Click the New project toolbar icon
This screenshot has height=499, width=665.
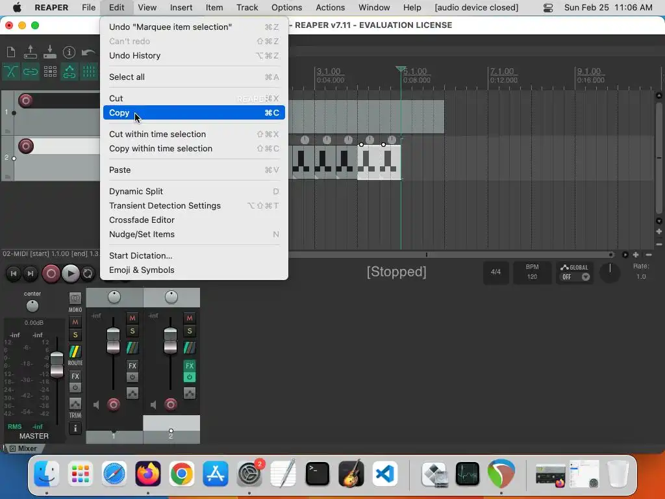(11, 52)
